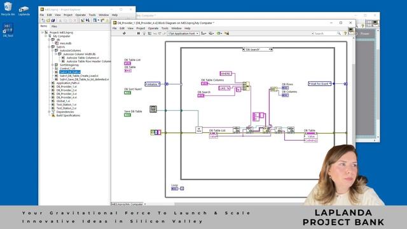407x229 pixels.
Task: Click the DB Data subVI node
Action: 199,130
